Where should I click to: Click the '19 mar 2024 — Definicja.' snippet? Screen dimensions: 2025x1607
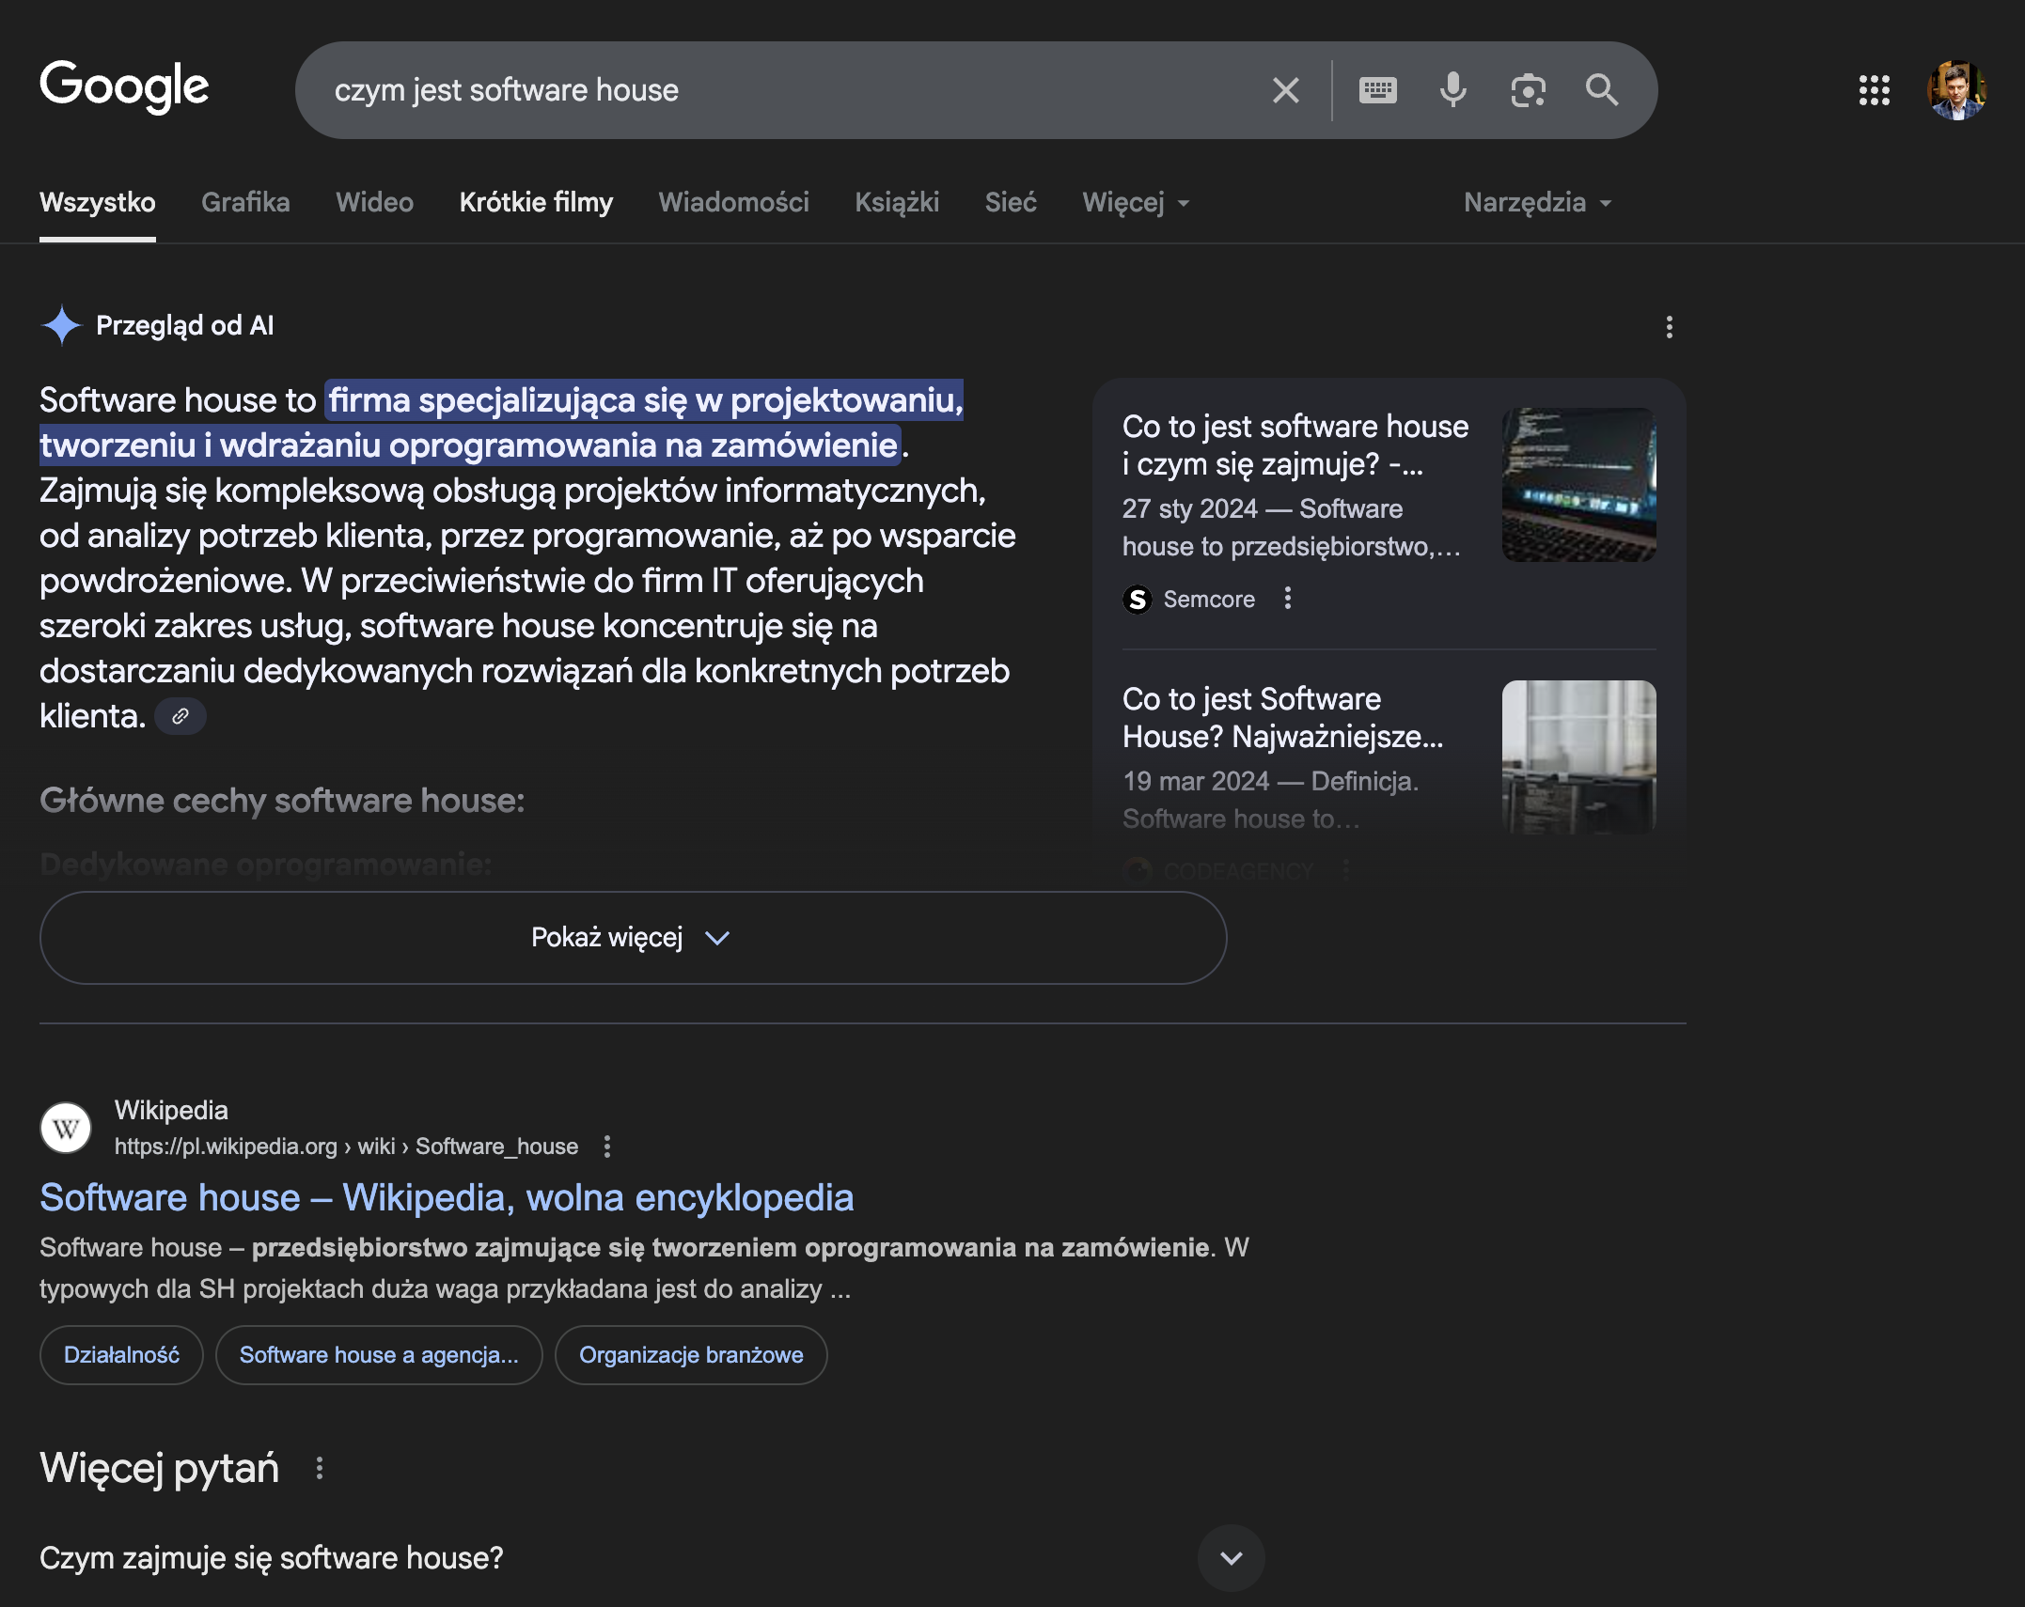1270,781
